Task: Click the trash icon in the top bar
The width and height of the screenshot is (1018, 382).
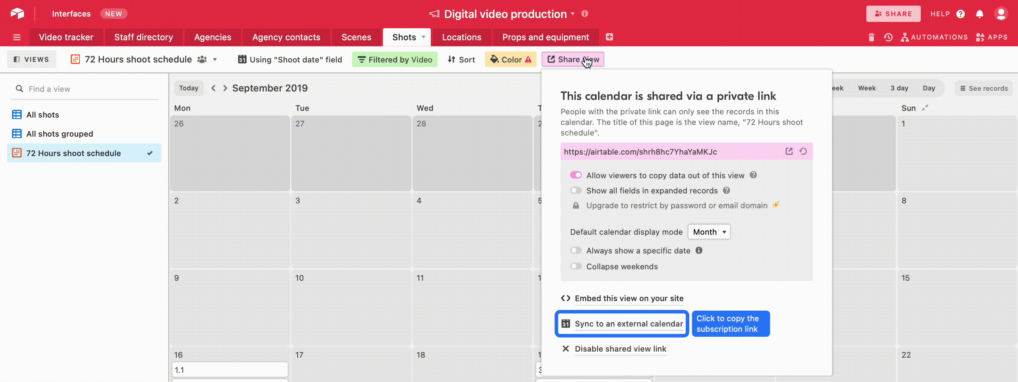Action: tap(871, 37)
